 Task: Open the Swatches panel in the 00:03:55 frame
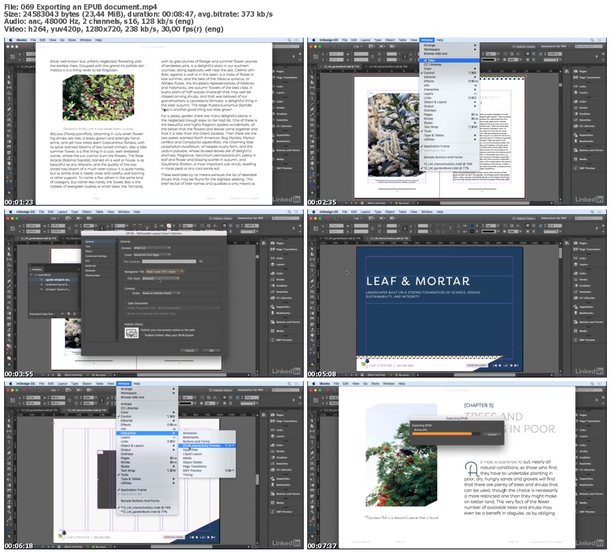(x=279, y=292)
